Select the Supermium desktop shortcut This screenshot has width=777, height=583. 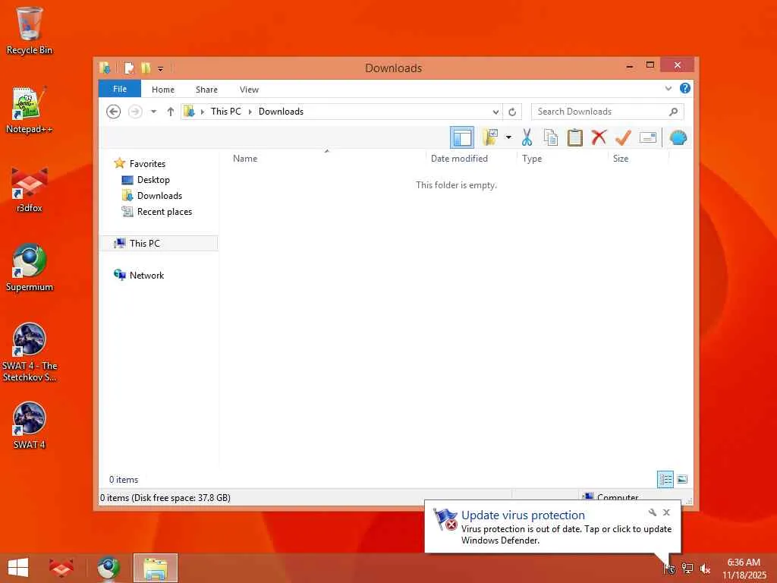pos(30,268)
